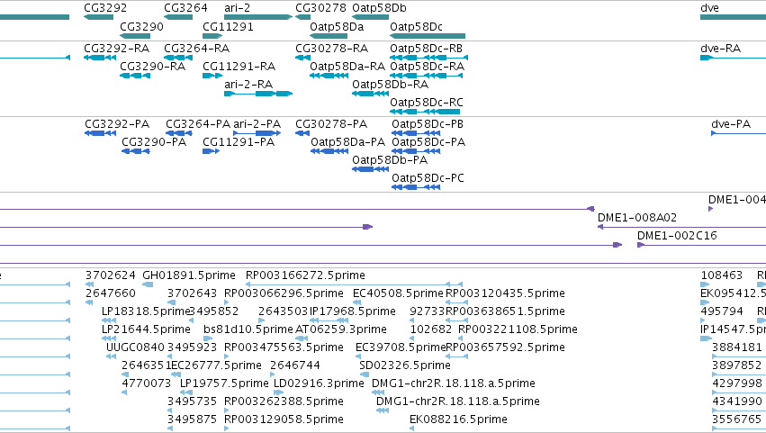Select the CG3292 gene label
Screen dimensions: 766x433
[x=105, y=8]
